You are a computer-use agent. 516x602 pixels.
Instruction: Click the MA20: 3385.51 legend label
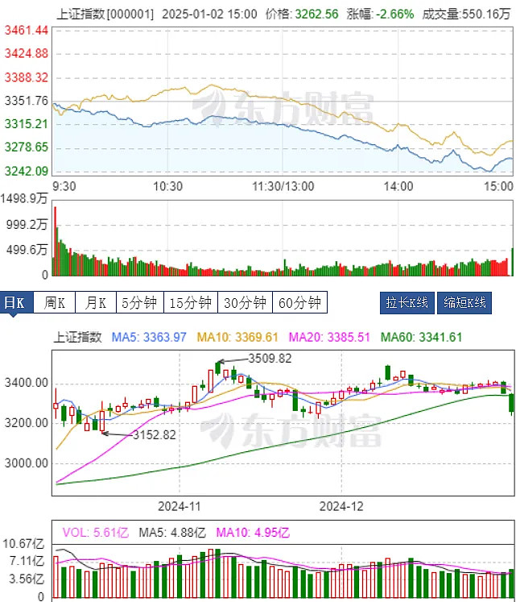click(330, 337)
